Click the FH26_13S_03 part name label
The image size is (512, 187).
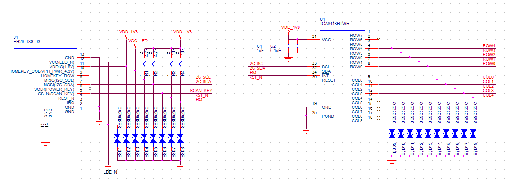click(x=27, y=42)
